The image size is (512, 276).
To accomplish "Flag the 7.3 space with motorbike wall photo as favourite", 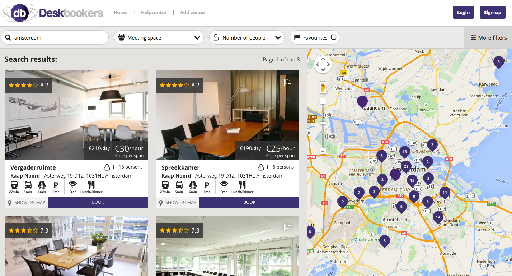I will coord(136,227).
